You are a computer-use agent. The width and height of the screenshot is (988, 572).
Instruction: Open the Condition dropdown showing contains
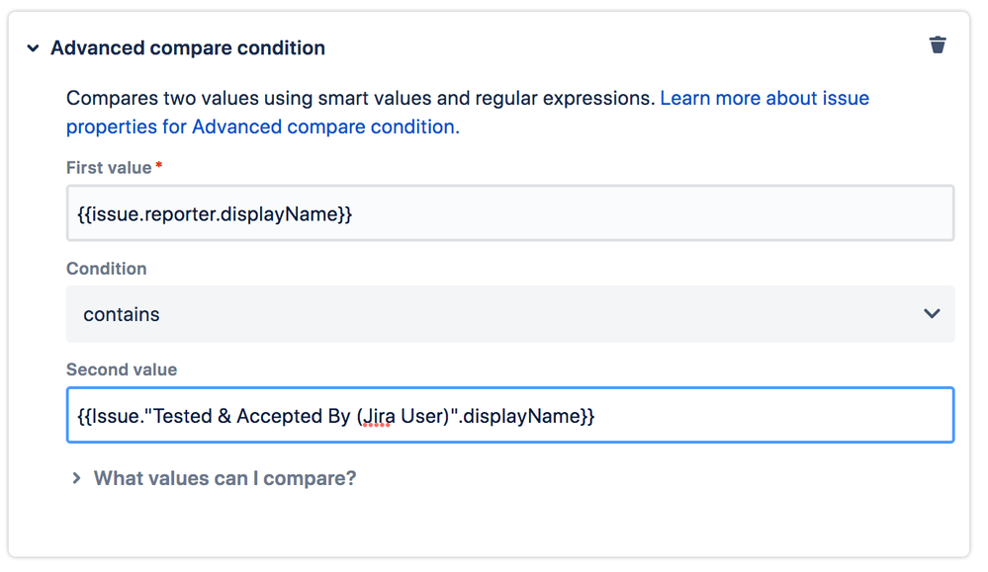coord(510,314)
